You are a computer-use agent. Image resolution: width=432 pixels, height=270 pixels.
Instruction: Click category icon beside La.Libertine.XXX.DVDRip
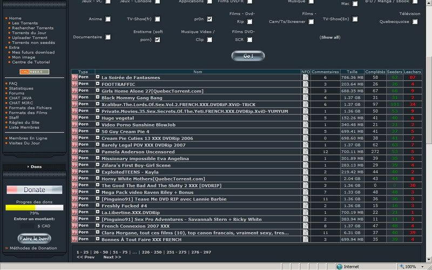click(75, 212)
